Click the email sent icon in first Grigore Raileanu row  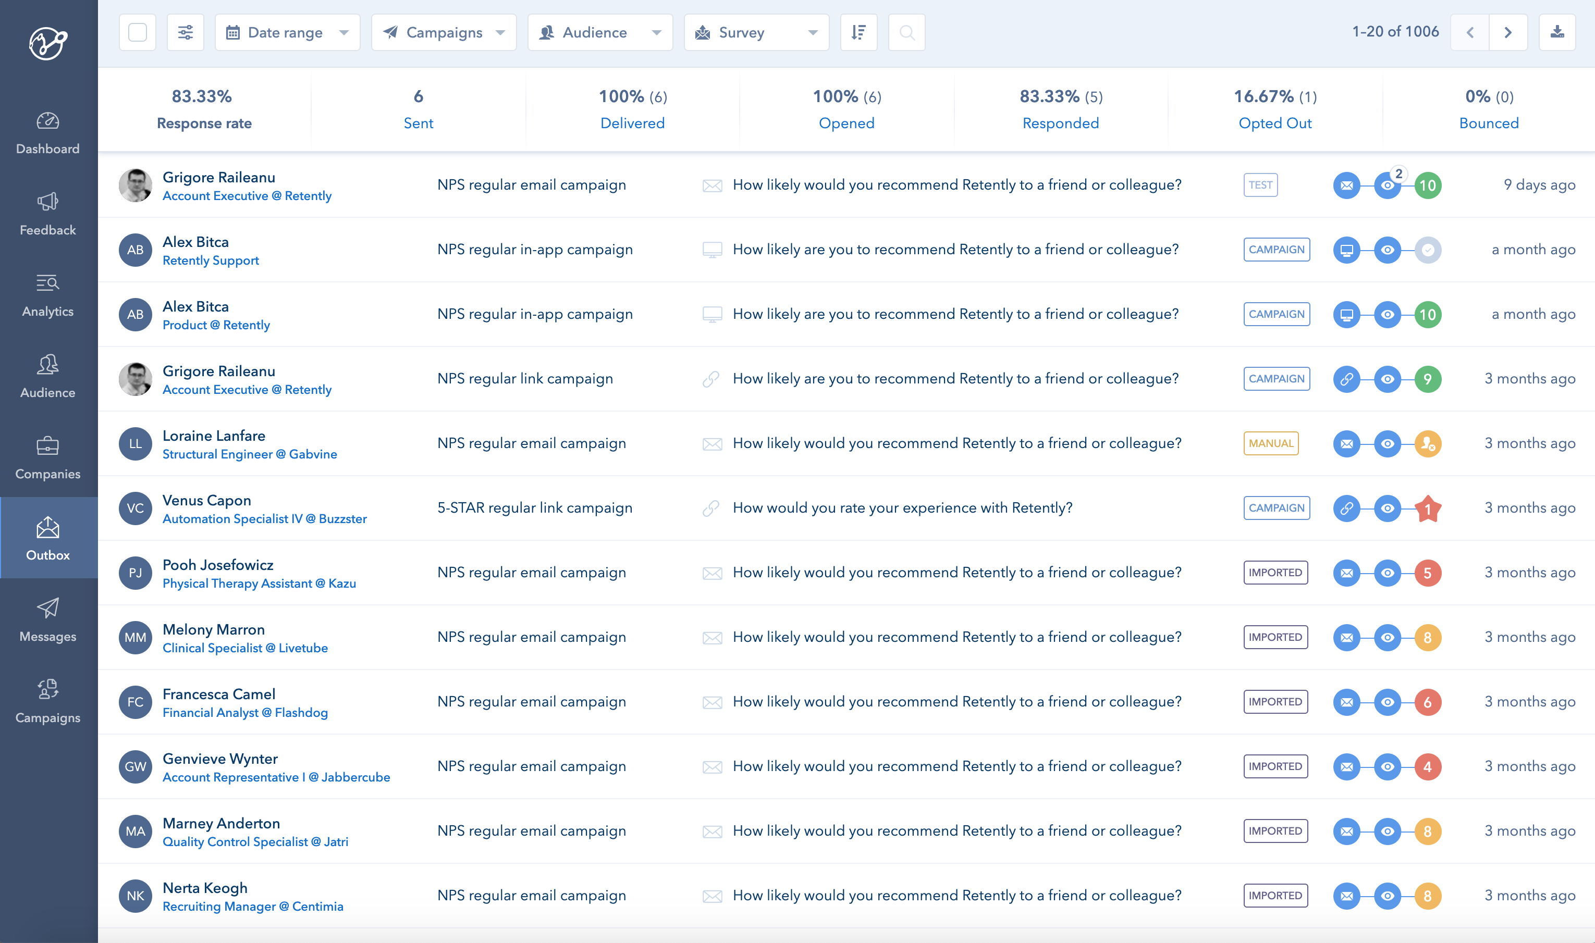point(1346,185)
